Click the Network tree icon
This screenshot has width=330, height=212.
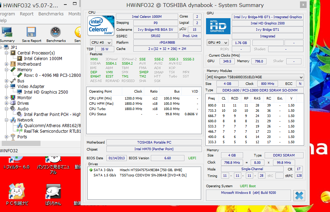tap(13, 120)
